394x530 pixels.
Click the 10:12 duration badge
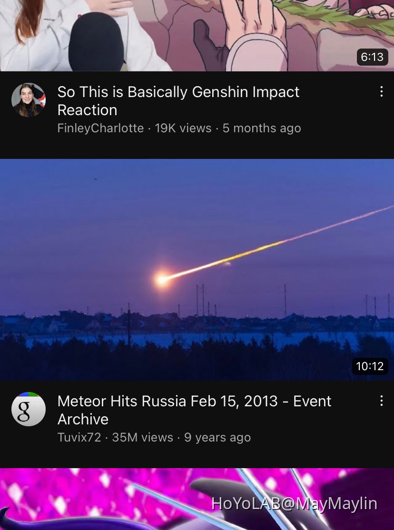[x=371, y=366]
